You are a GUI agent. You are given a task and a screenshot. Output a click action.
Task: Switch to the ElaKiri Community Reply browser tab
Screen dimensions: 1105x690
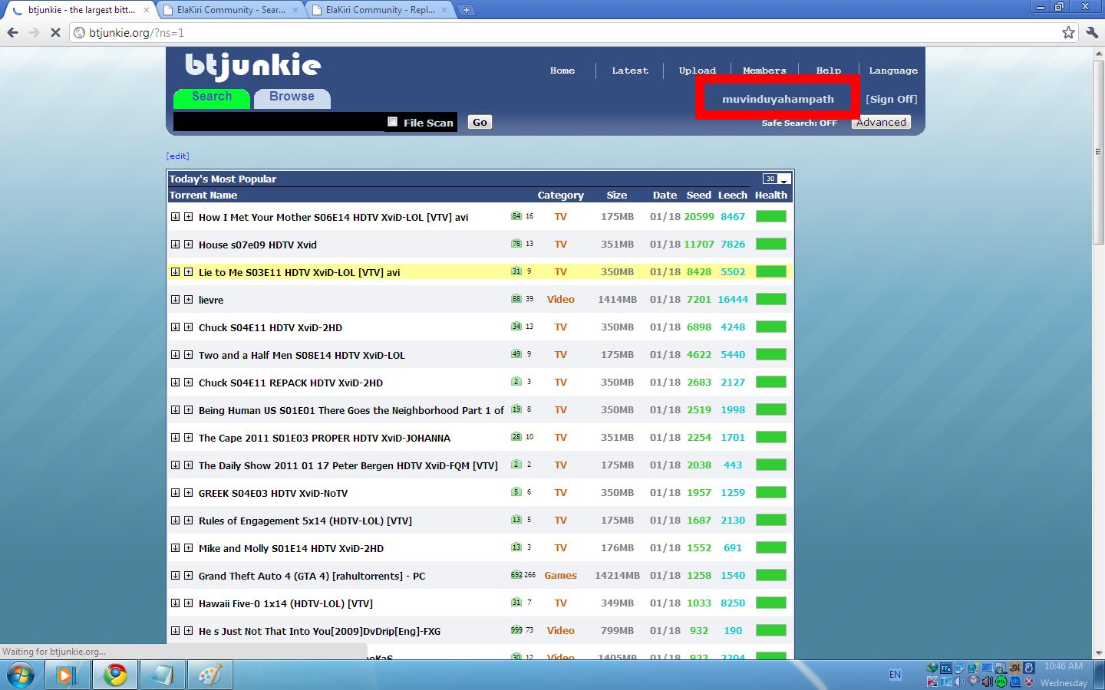click(380, 10)
